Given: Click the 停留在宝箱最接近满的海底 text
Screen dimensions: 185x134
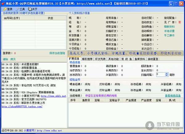Looking at the screenshot, I should pos(101,95).
